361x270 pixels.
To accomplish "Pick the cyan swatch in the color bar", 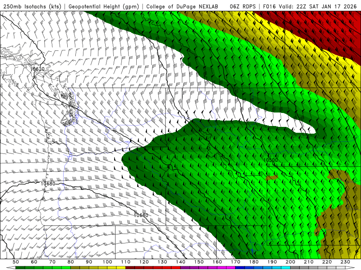I will 286,268.
